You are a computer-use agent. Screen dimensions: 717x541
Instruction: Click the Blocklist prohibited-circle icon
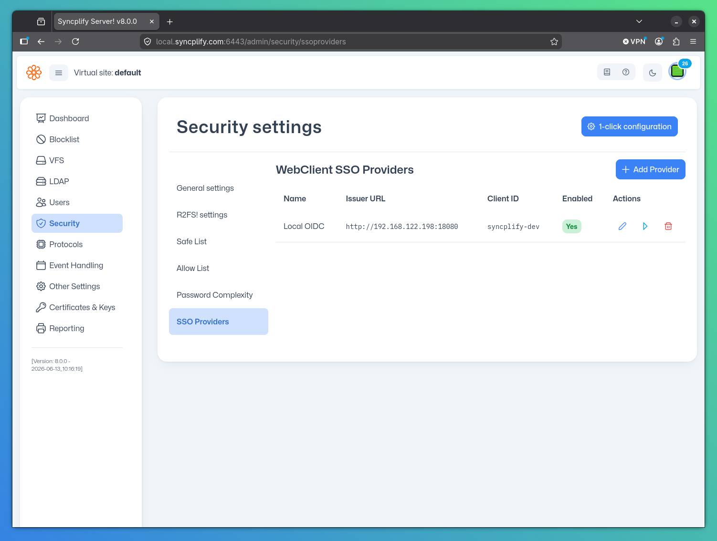[41, 139]
